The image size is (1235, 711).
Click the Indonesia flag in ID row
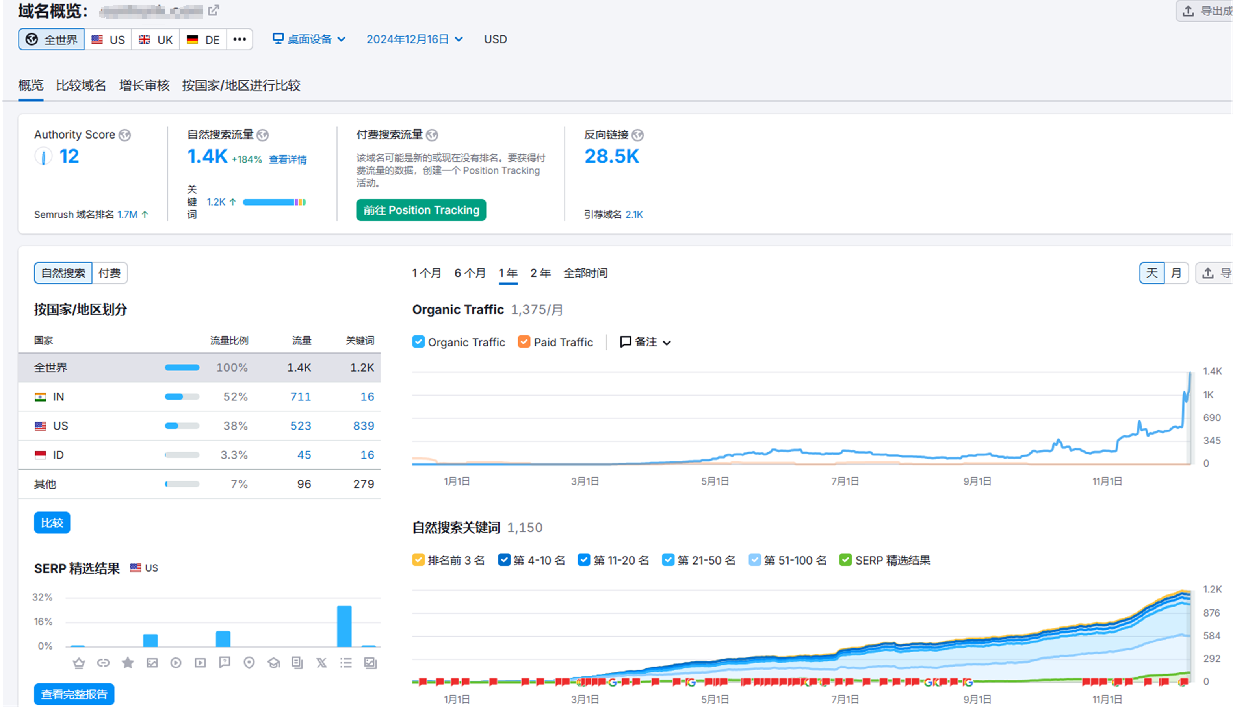click(x=40, y=455)
